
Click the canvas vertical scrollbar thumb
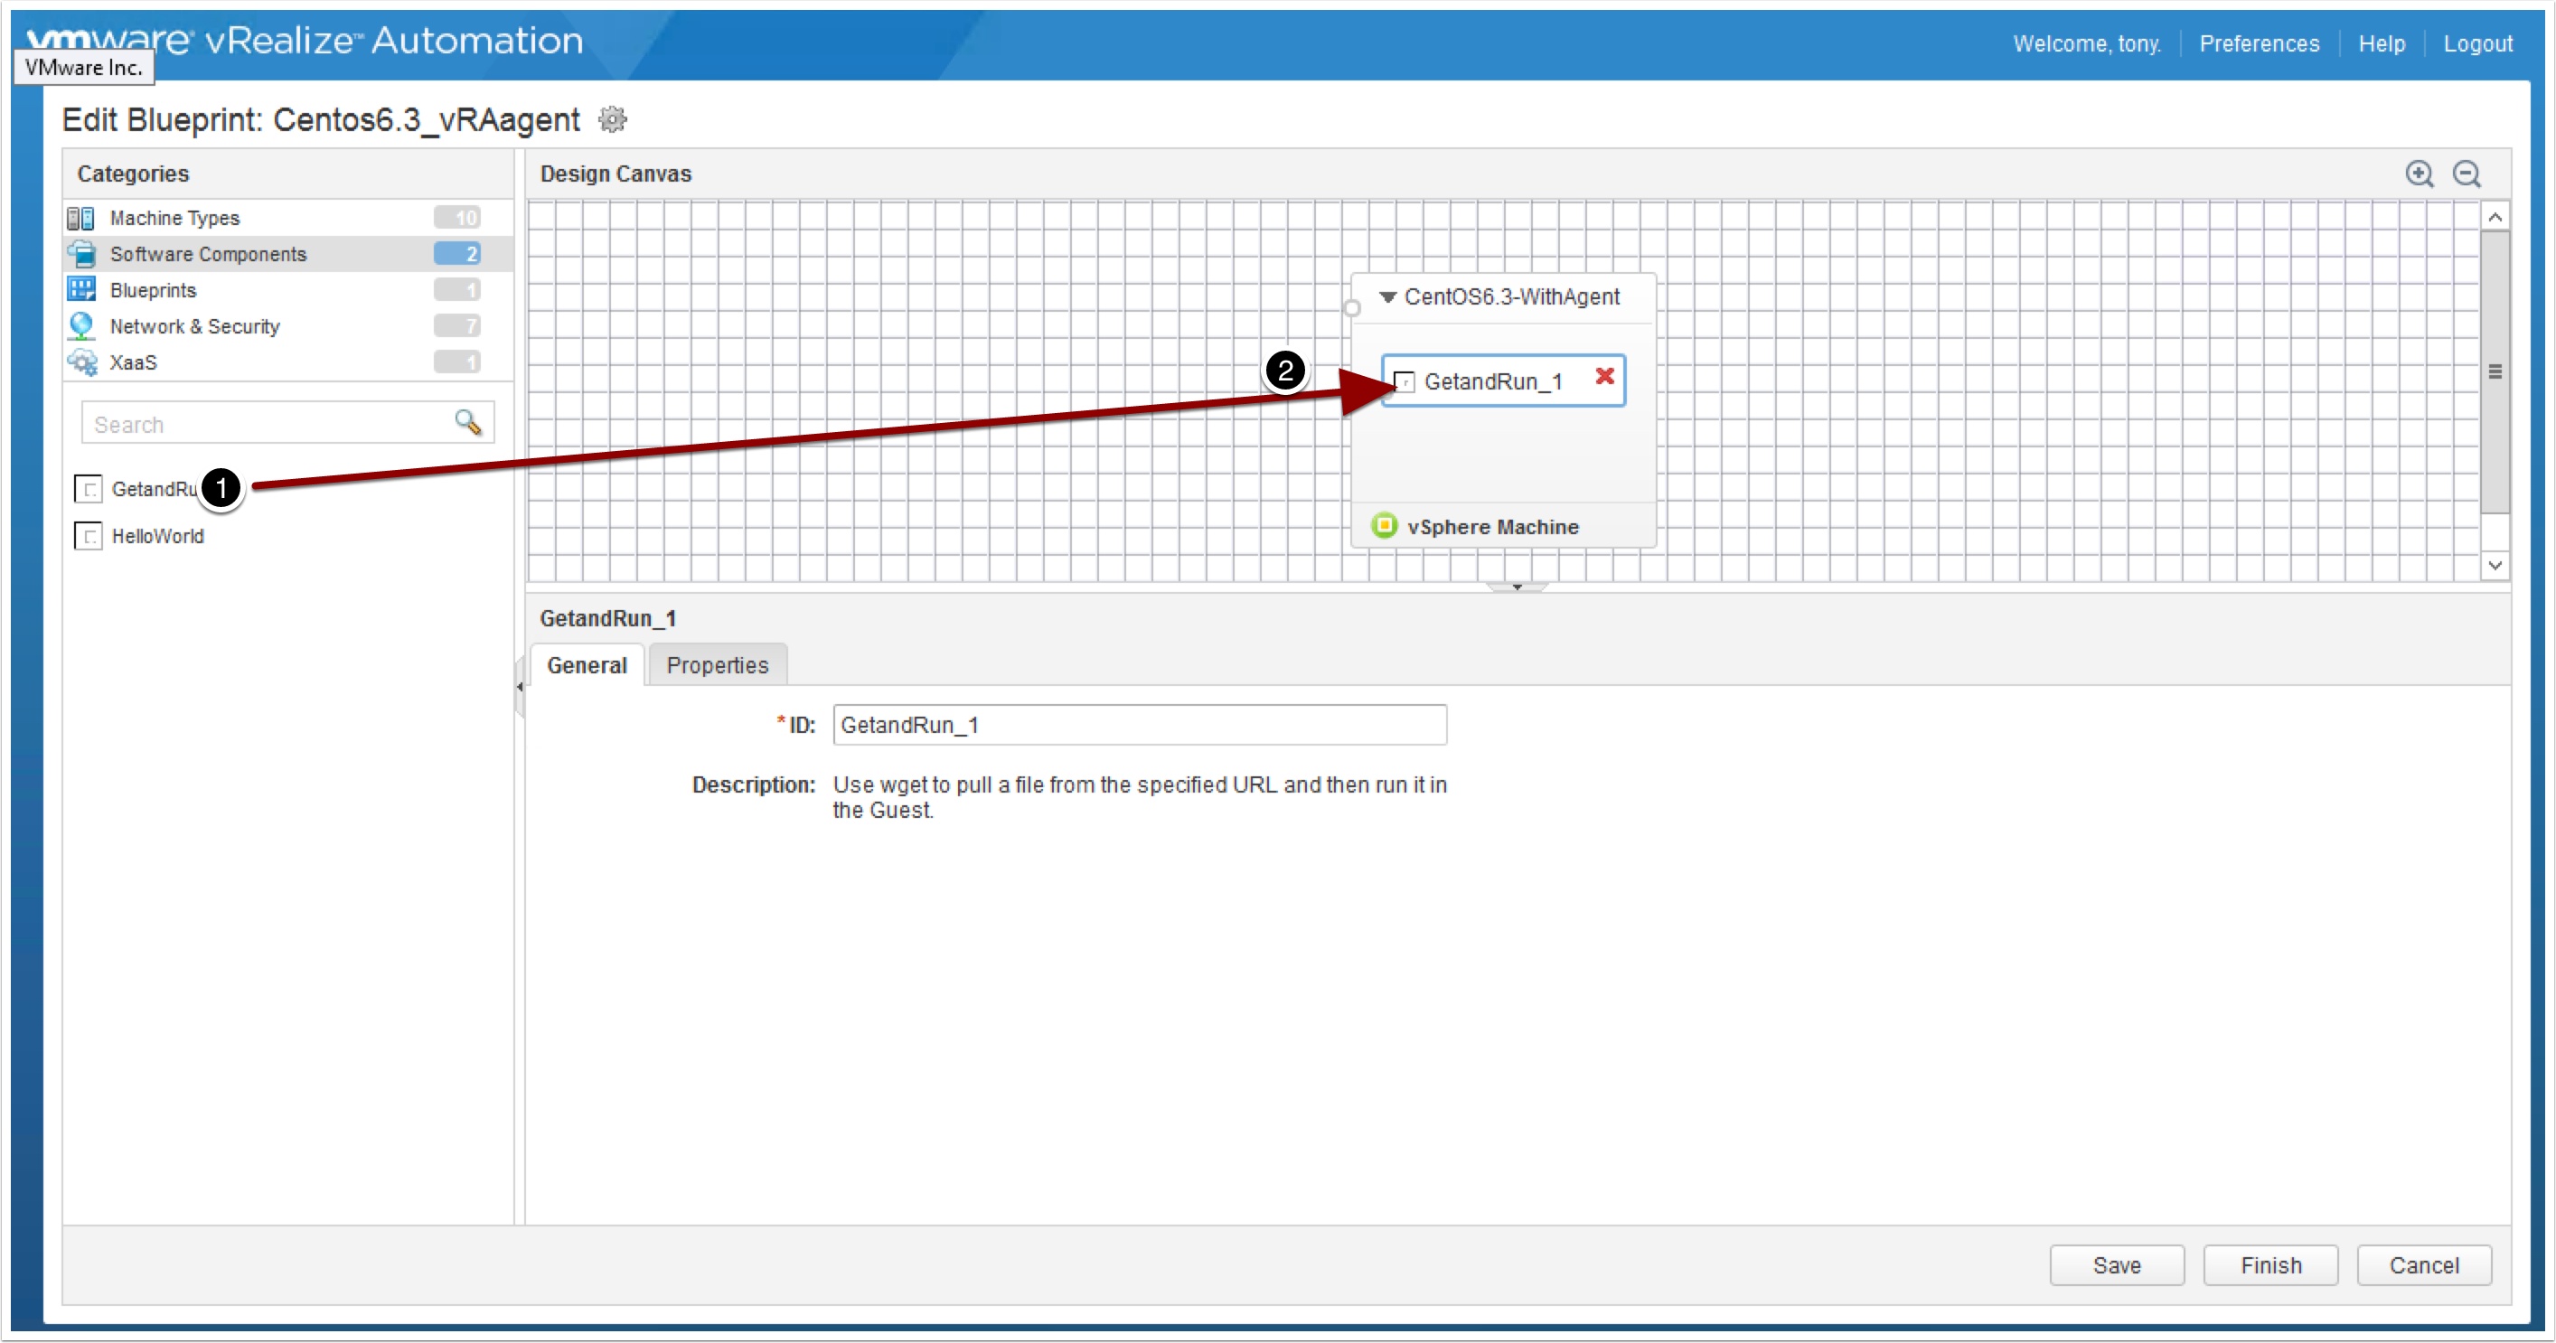pos(2494,372)
